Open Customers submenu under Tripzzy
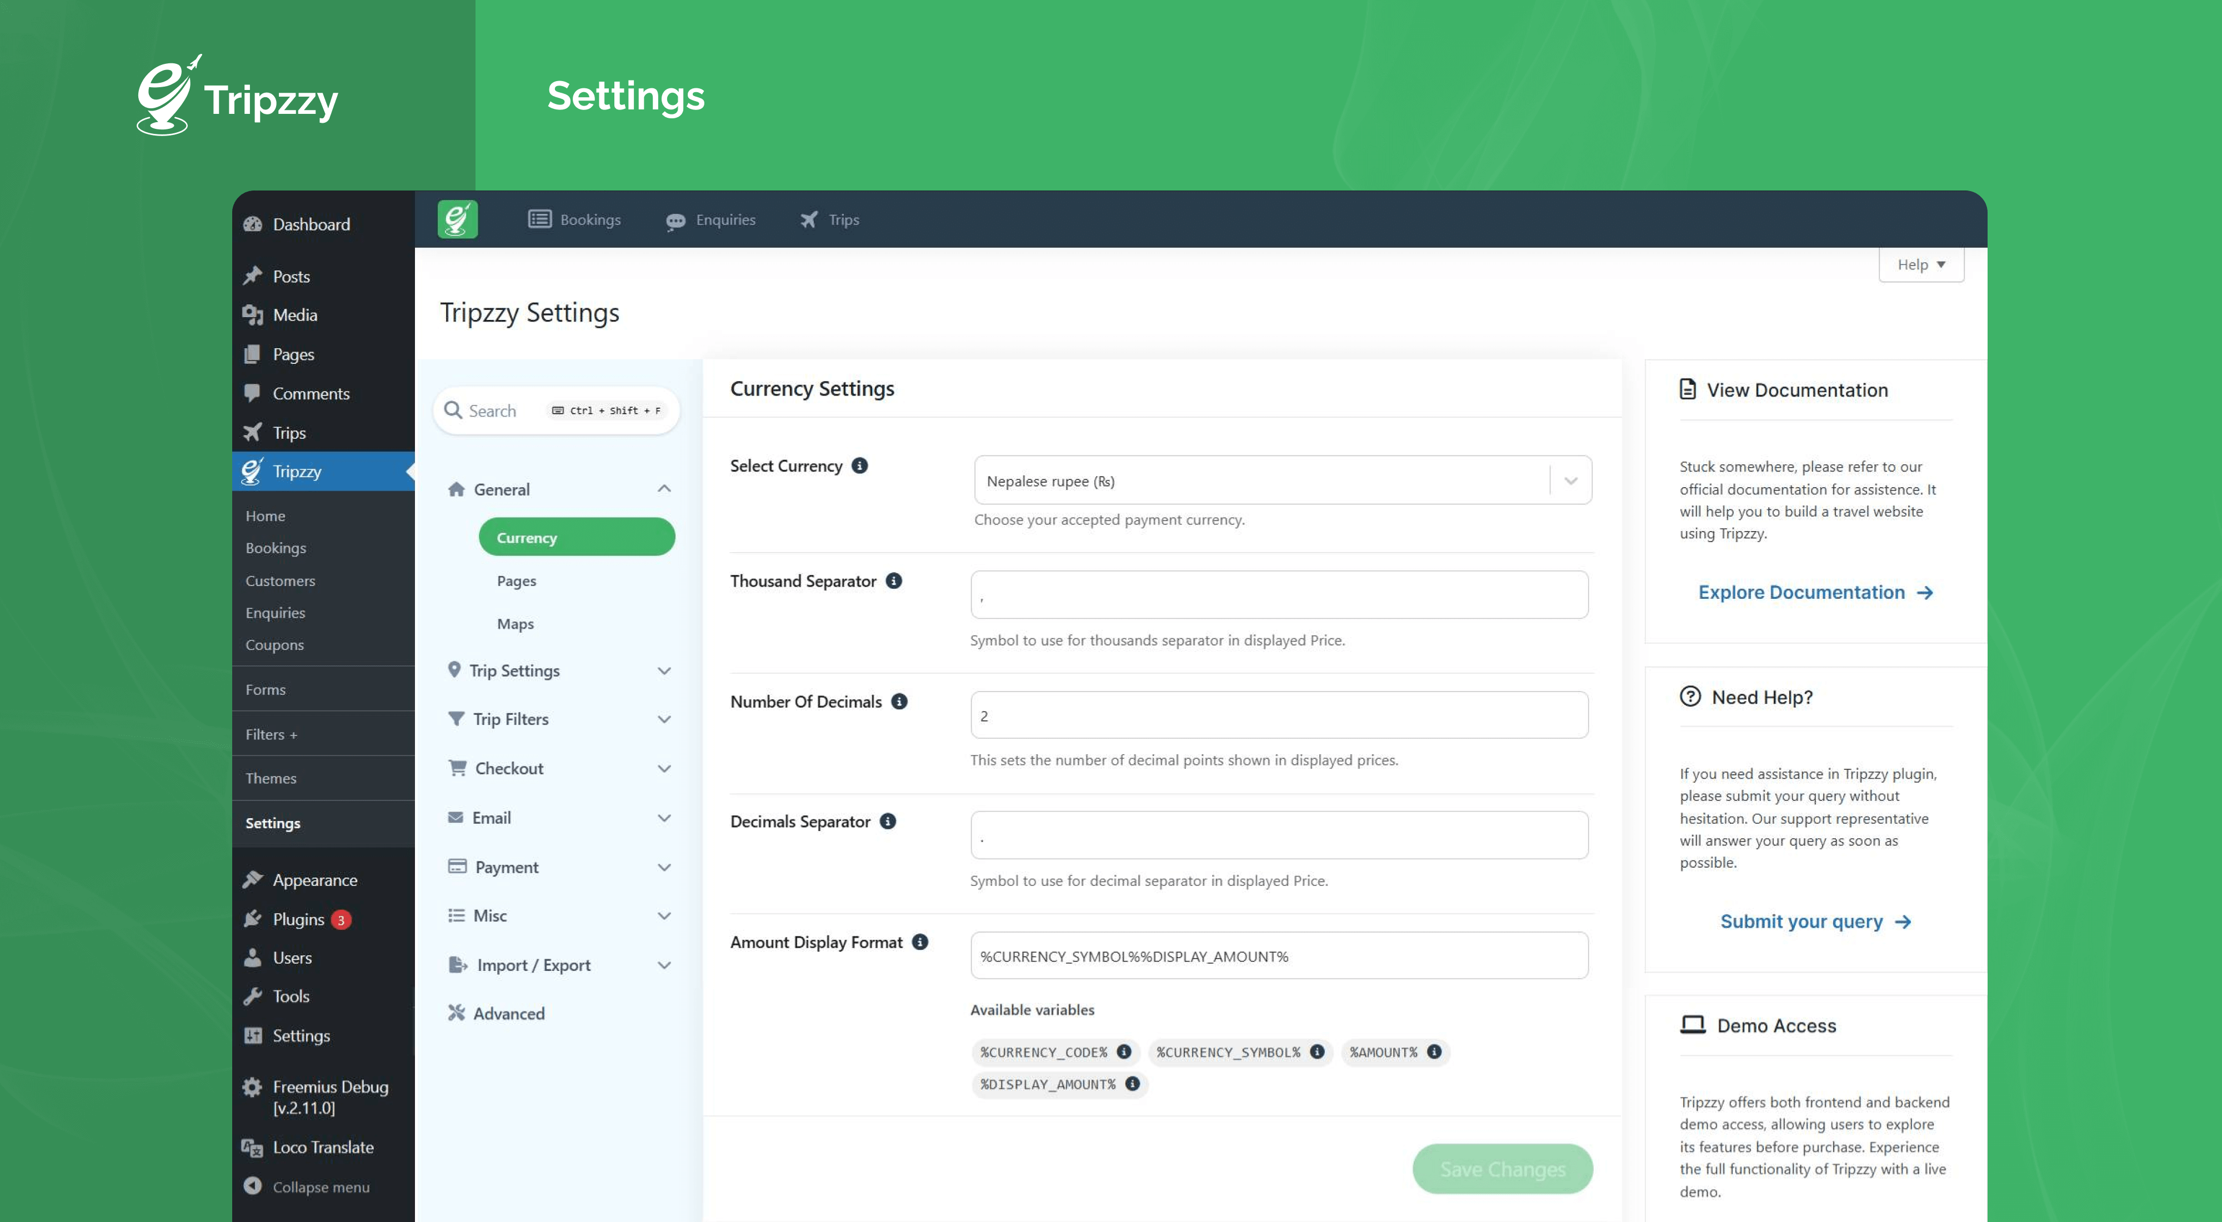Viewport: 2222px width, 1222px height. tap(279, 580)
